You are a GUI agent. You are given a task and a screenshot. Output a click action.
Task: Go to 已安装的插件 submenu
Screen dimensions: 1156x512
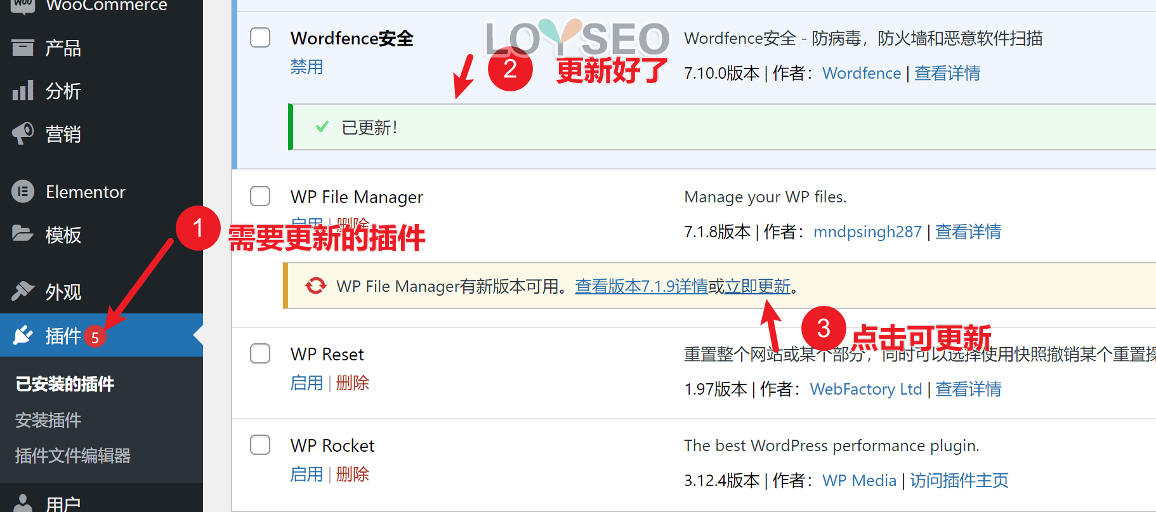65,384
